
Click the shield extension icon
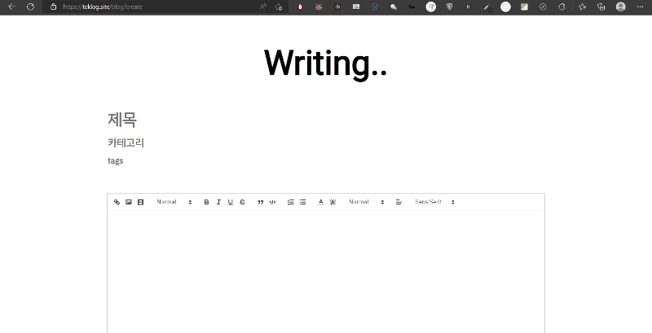[x=450, y=7]
